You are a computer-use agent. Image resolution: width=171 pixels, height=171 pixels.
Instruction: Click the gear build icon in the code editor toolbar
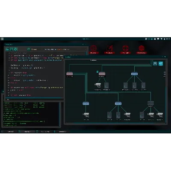coord(15,49)
